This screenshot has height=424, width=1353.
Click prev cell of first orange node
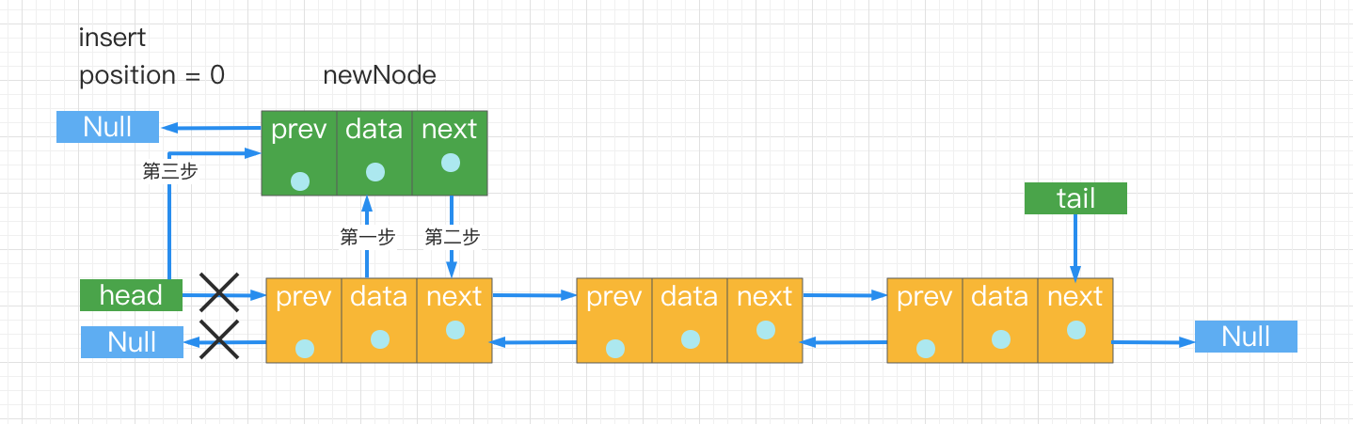click(x=304, y=321)
